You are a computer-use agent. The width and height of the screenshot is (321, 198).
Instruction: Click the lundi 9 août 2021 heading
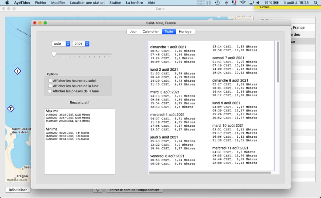click(x=226, y=103)
